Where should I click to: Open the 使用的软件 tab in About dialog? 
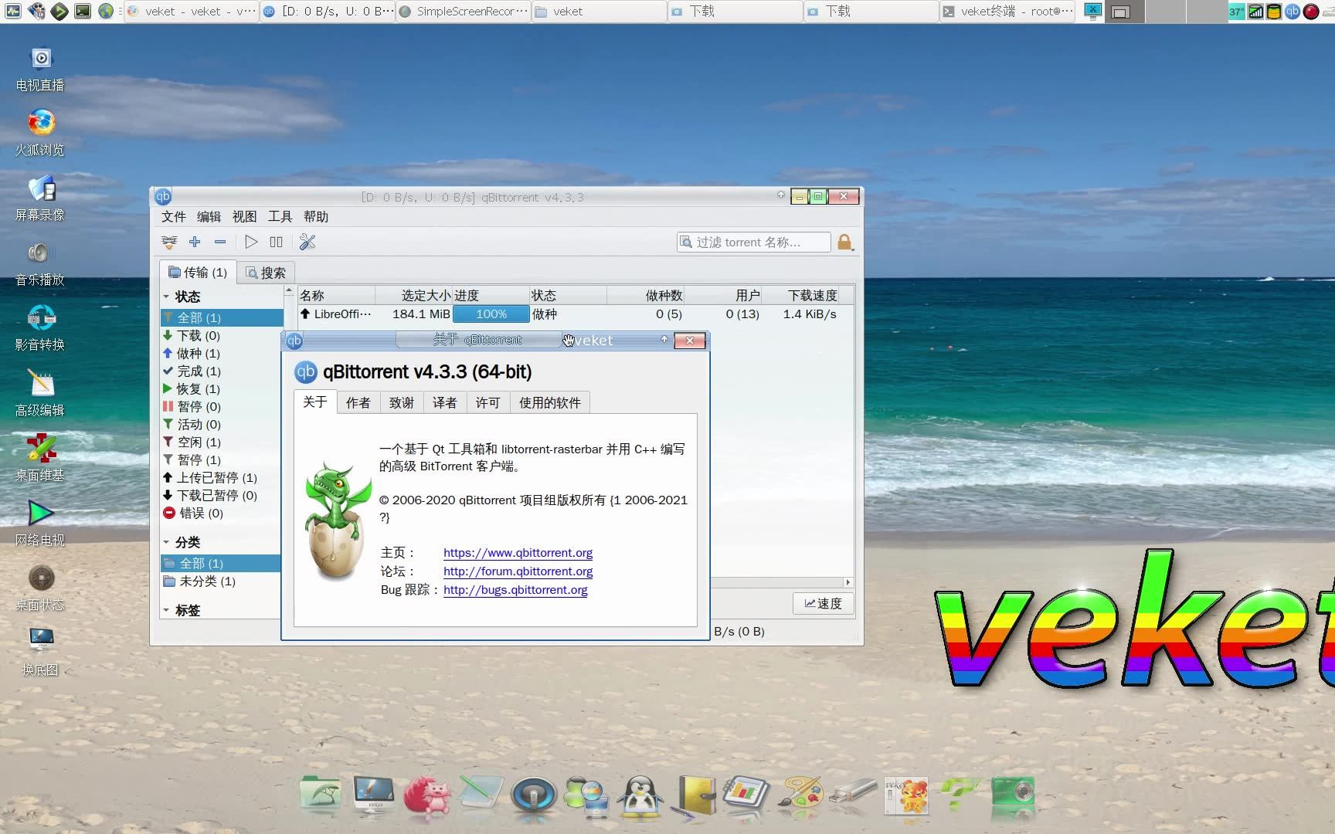(x=549, y=403)
